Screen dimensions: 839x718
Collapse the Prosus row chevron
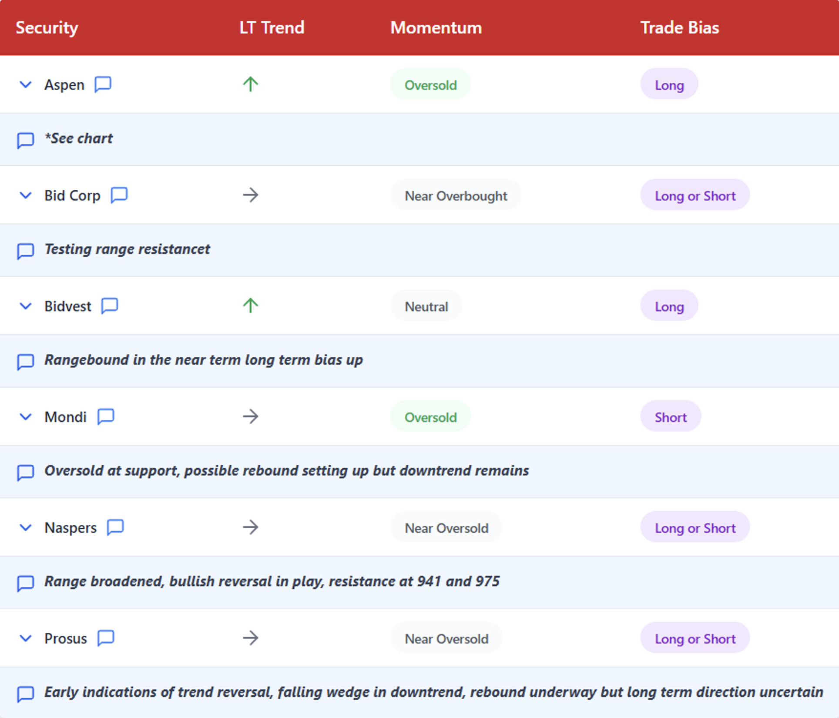tap(26, 638)
